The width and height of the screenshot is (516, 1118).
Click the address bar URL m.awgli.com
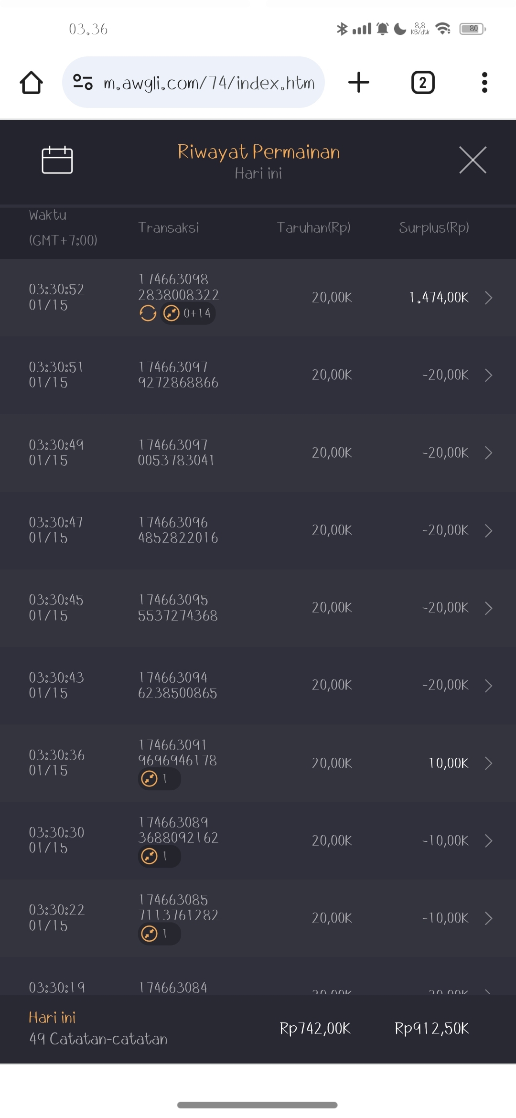pyautogui.click(x=209, y=83)
